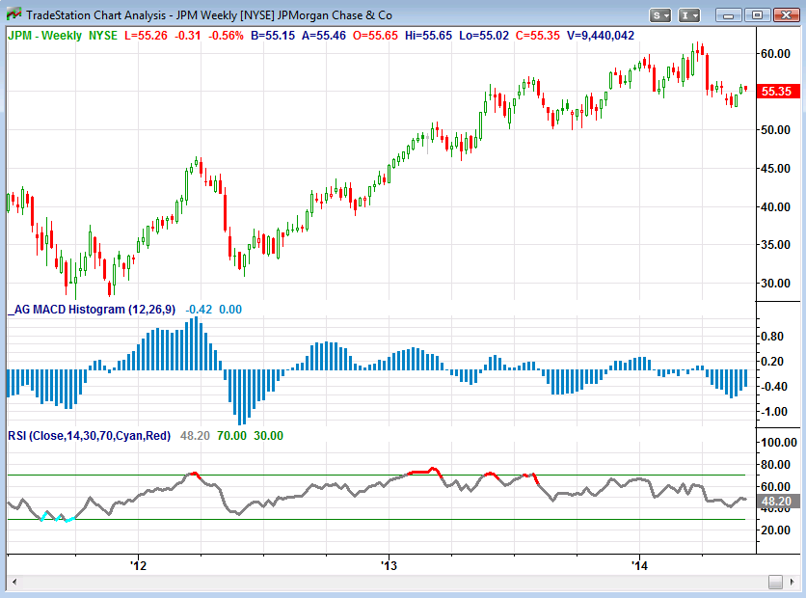
Task: Click the 40.00 price axis label
Action: point(776,207)
